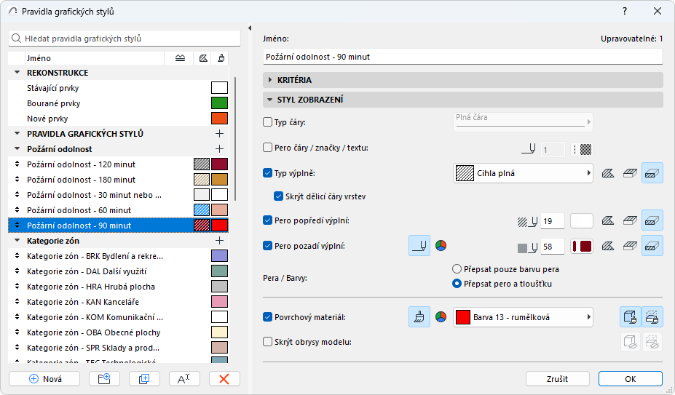Viewport: 675px width, 395px height.
Task: Click the RGB color wheel beside Pero pozadí výplní
Action: tap(441, 246)
